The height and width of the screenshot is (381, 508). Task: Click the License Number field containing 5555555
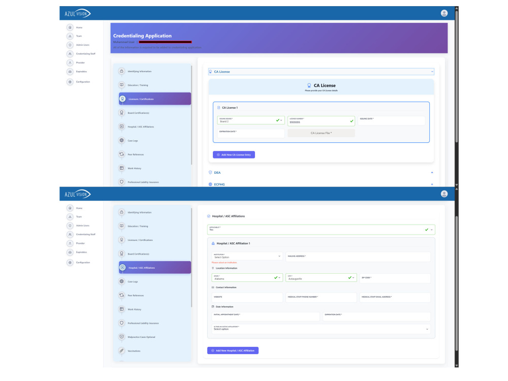[x=321, y=121]
